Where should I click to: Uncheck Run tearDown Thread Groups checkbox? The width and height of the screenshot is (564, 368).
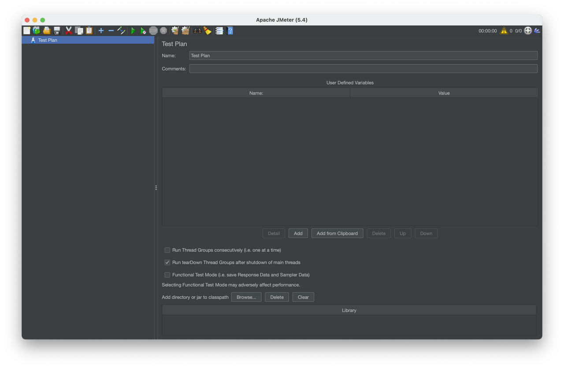167,262
